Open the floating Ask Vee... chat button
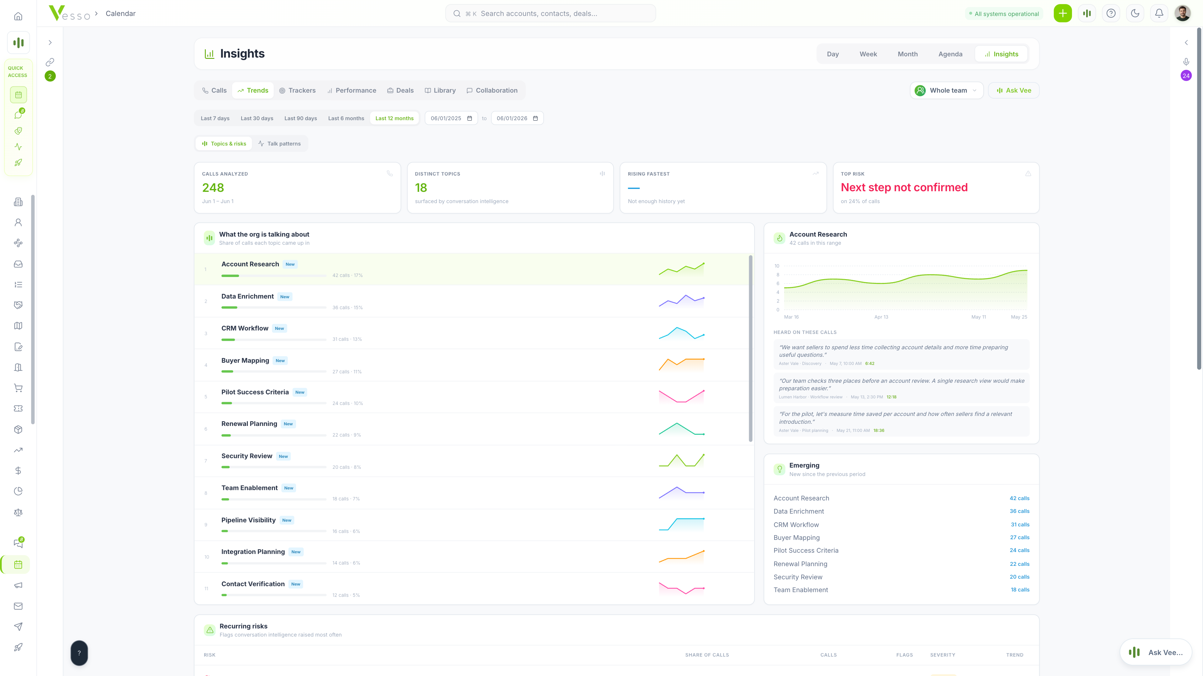 coord(1155,652)
